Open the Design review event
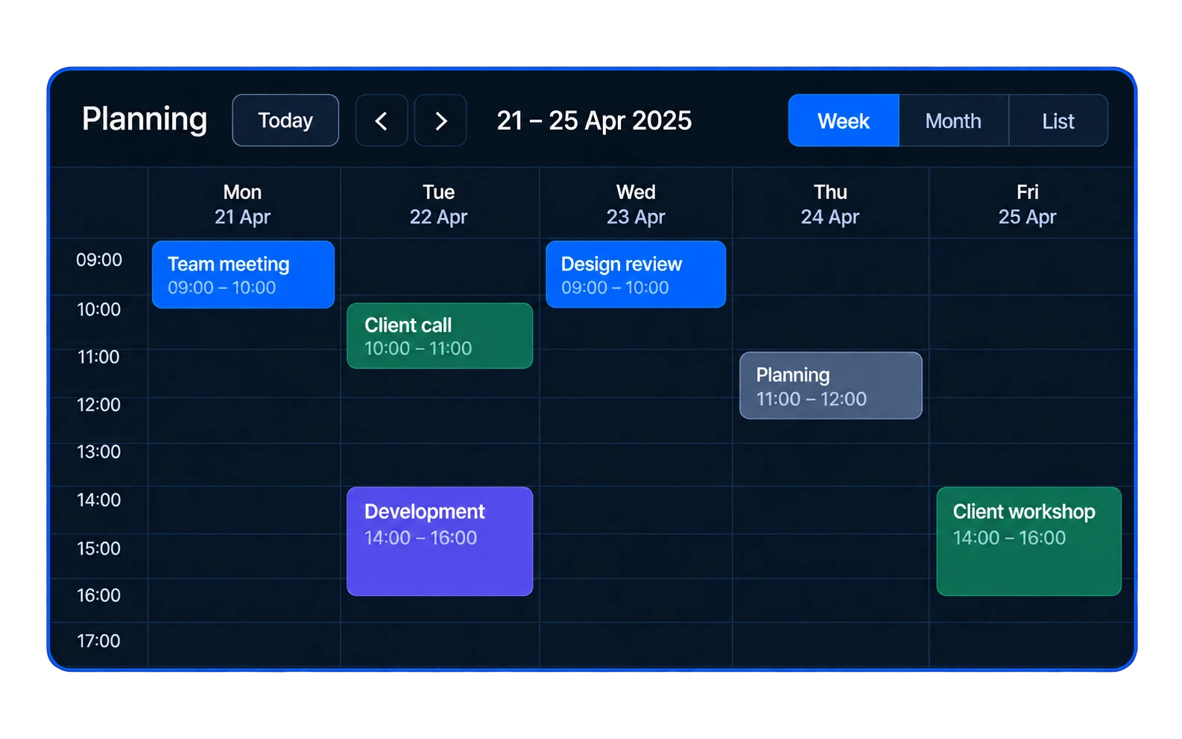The height and width of the screenshot is (739, 1182). 636,274
